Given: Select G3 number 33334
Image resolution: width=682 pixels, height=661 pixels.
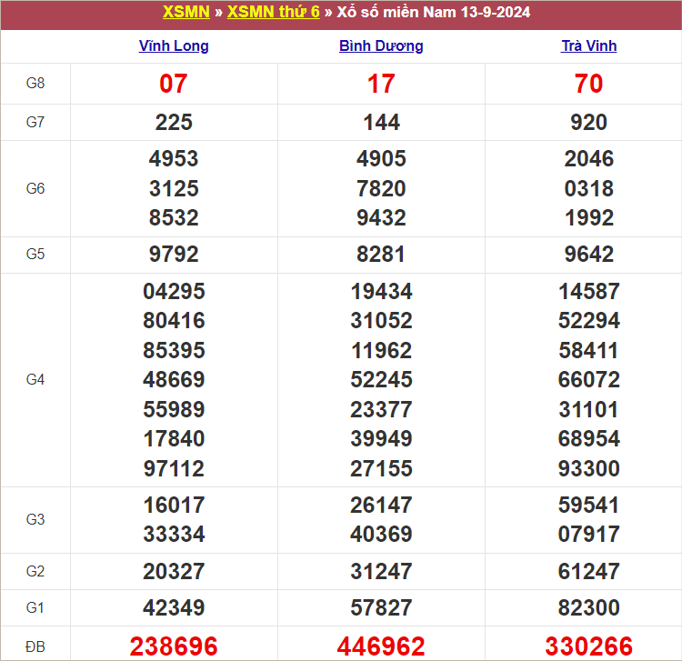Looking at the screenshot, I should 174,534.
